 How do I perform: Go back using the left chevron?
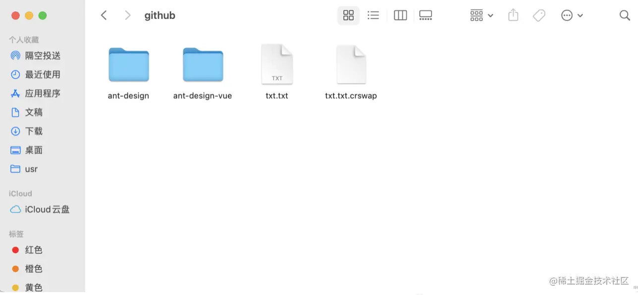point(104,15)
